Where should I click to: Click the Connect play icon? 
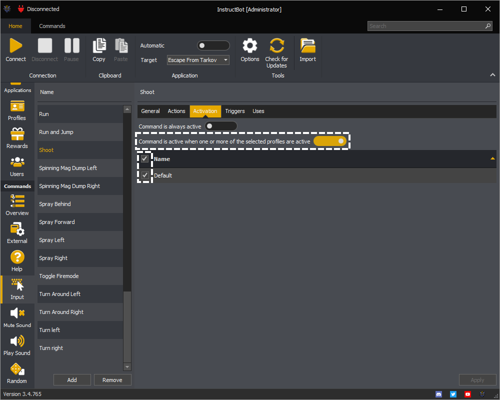(x=15, y=45)
